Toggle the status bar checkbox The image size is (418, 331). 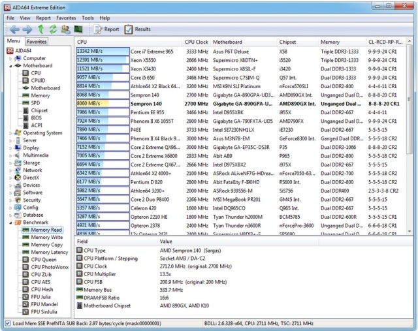tap(8, 323)
